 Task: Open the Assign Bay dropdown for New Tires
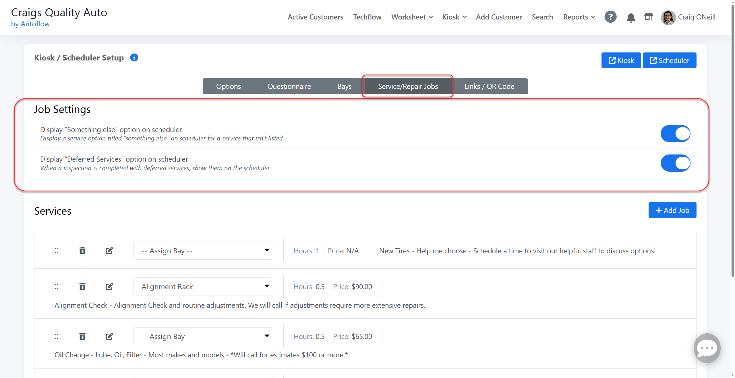pyautogui.click(x=203, y=251)
